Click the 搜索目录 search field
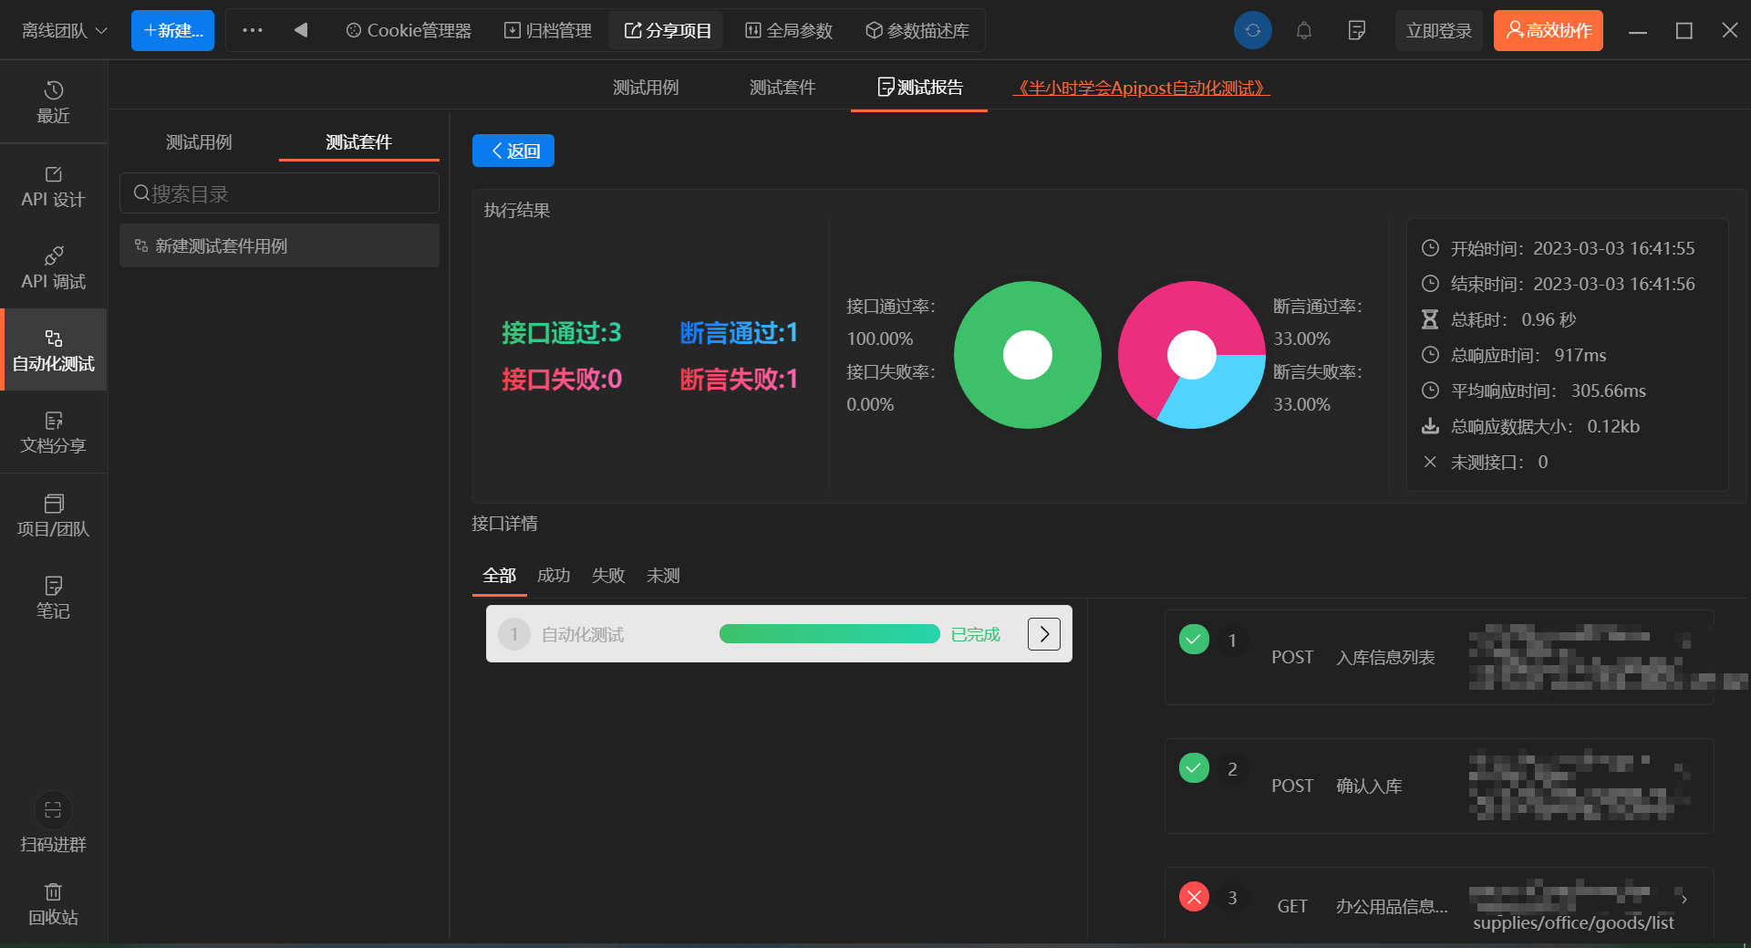 tap(279, 193)
